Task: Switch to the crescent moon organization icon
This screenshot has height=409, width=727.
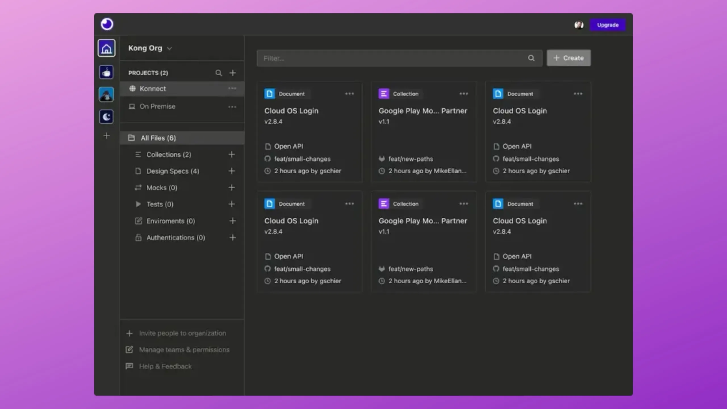Action: pos(106,117)
